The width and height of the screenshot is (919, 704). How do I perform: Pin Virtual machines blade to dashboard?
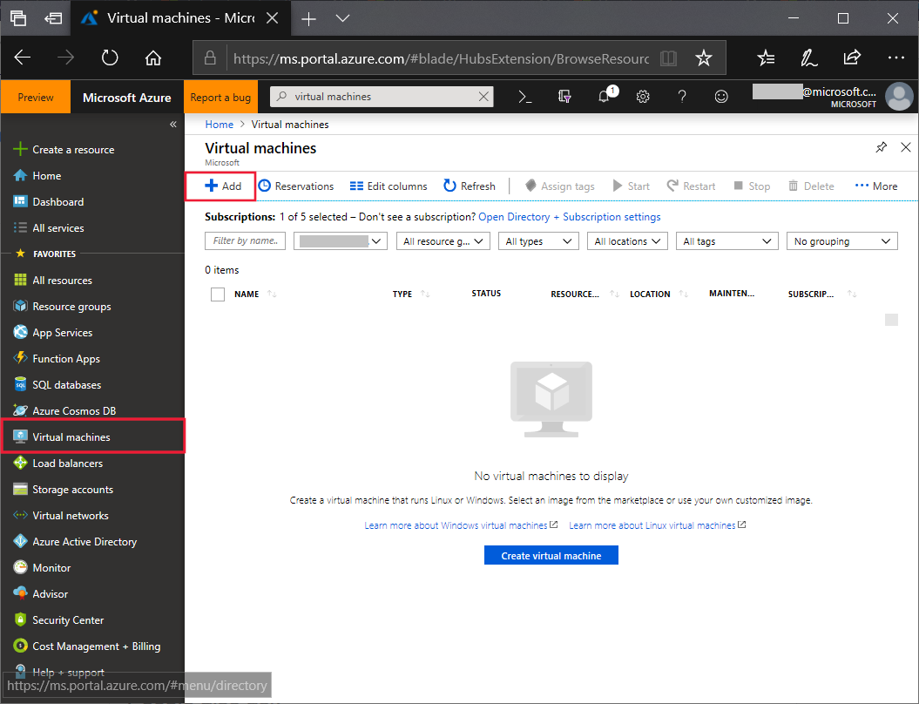tap(881, 148)
